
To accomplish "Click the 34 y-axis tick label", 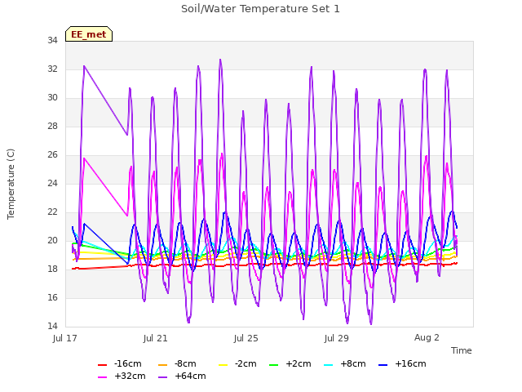I will tap(52, 40).
